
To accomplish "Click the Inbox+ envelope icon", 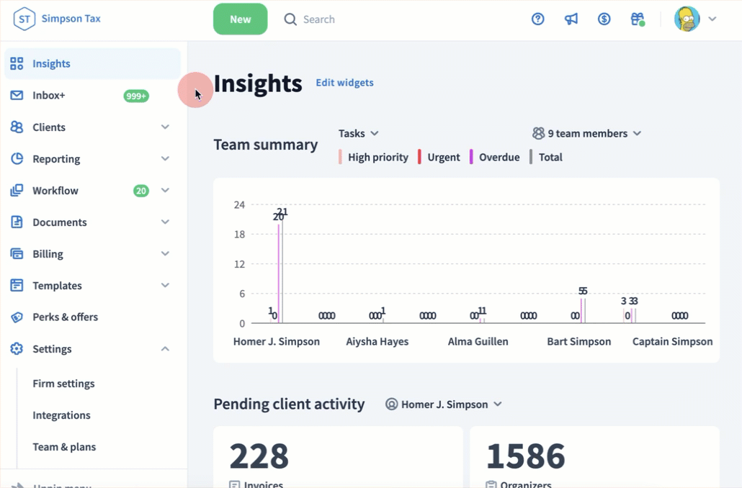I will click(x=17, y=96).
